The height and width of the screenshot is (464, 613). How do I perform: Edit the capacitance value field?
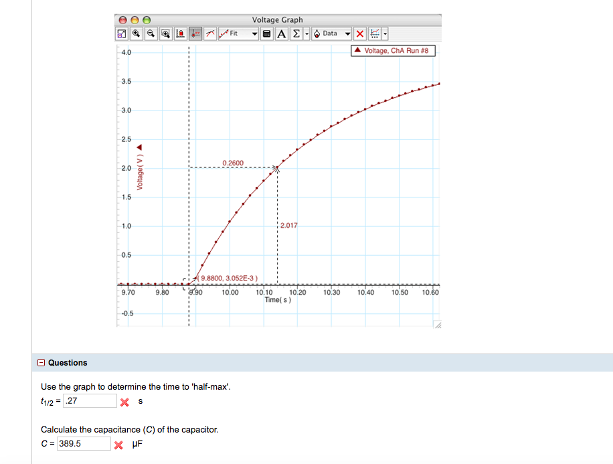click(84, 443)
